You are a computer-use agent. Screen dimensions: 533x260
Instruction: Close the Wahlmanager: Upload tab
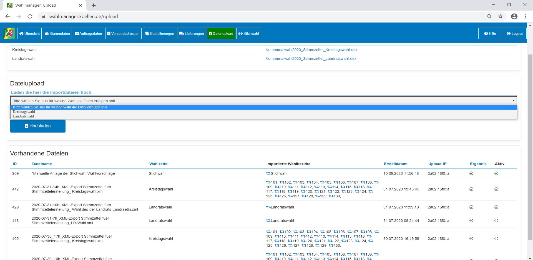(81, 5)
